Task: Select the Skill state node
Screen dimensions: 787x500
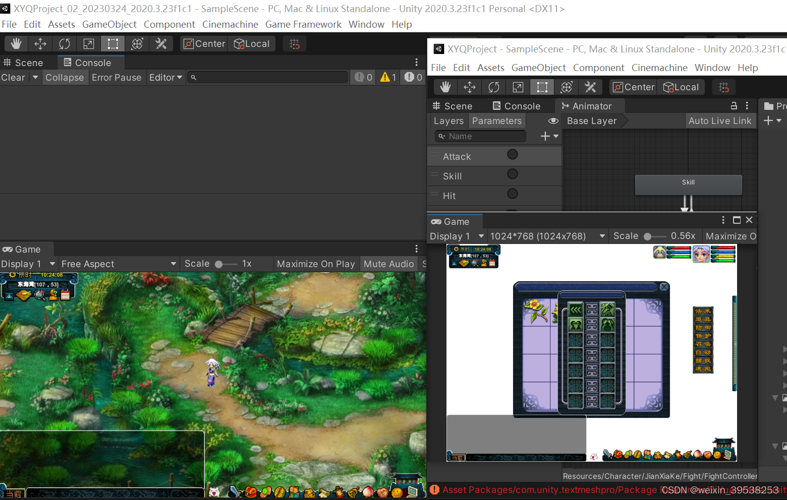Action: (x=688, y=184)
